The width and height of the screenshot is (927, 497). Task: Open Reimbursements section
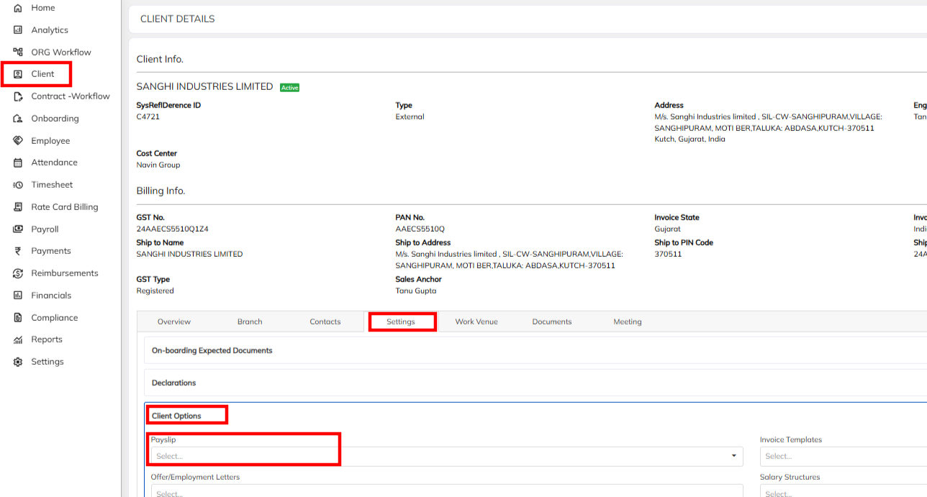(x=64, y=273)
